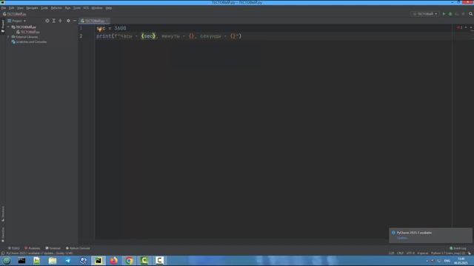Close the ТЕСТОВЫЙ.py editor tab
This screenshot has height=266, width=474.
point(107,21)
